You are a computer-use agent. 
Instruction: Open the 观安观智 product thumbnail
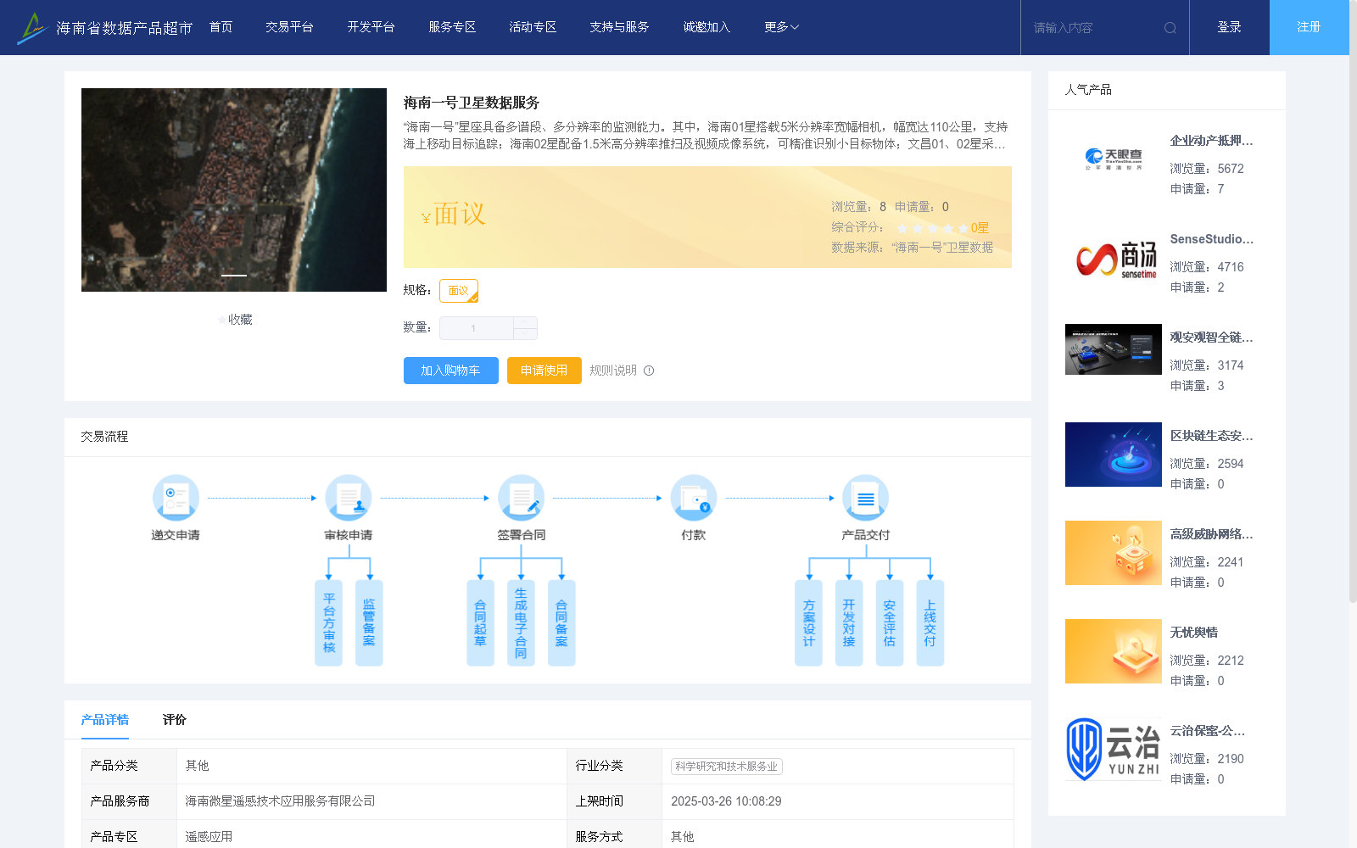pos(1114,349)
